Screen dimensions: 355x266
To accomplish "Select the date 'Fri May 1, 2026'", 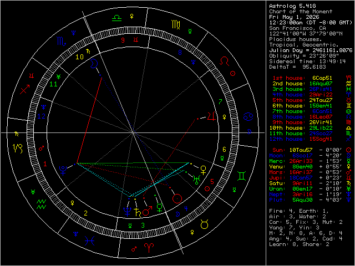I will point(294,17).
